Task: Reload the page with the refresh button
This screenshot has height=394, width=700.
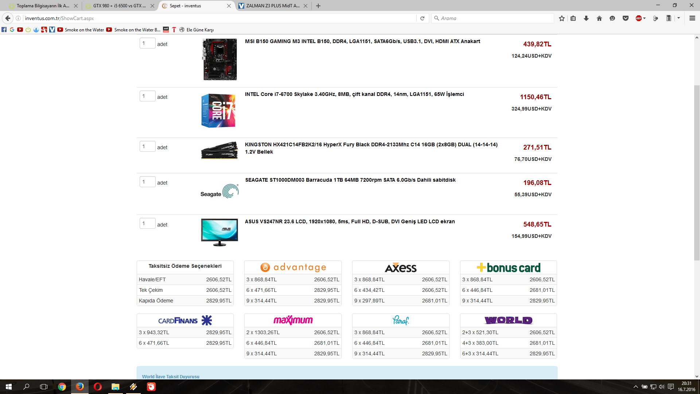Action: (422, 18)
